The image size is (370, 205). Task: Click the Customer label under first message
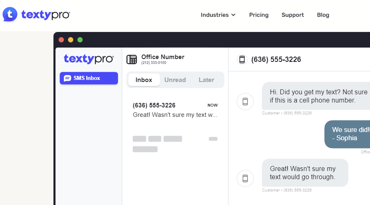(x=287, y=113)
